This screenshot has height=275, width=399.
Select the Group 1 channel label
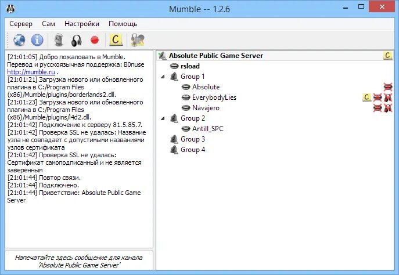tap(193, 77)
